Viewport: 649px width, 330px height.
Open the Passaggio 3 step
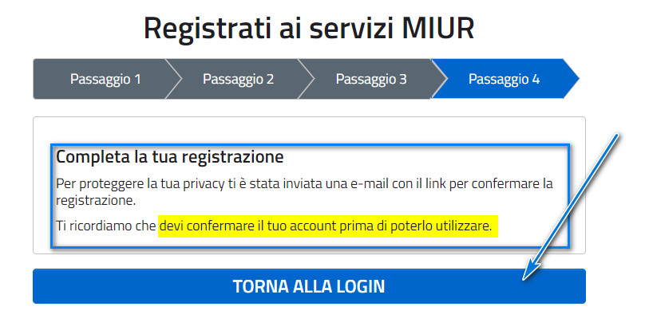point(371,79)
